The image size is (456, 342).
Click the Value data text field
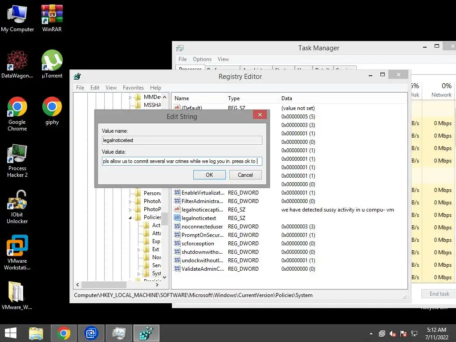tap(182, 161)
